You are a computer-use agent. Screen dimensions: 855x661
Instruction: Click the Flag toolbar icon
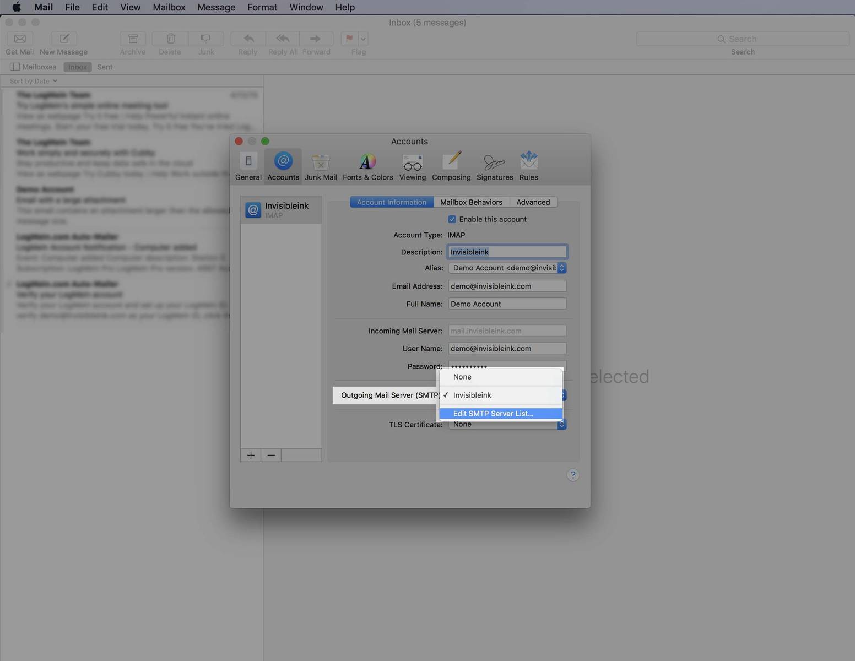tap(349, 39)
